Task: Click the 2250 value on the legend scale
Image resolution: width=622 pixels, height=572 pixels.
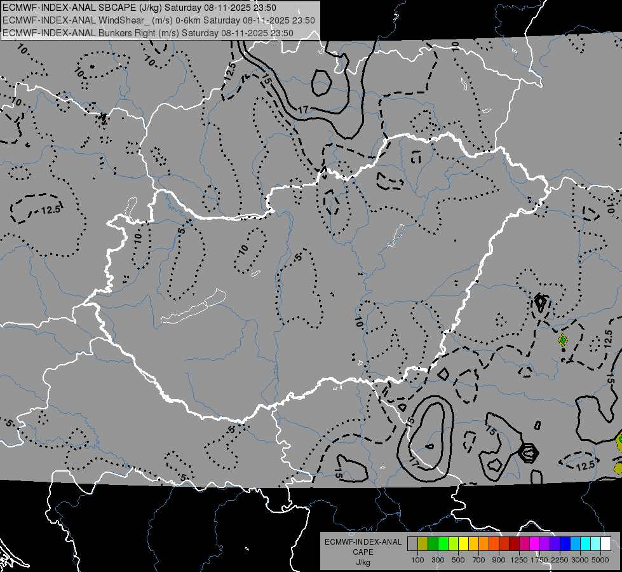Action: [x=560, y=560]
